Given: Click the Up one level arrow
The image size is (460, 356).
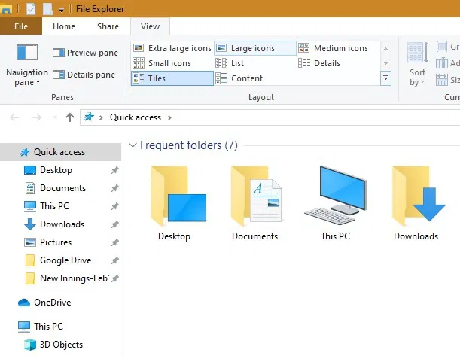Looking at the screenshot, I should click(x=70, y=117).
